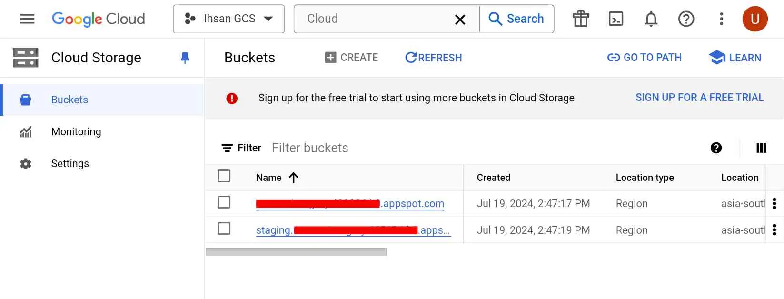Screen dimensions: 784x299
Task: Click SIGN UP FOR A FREE TRIAL
Action: pos(699,98)
